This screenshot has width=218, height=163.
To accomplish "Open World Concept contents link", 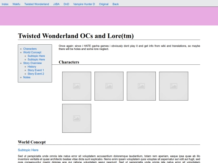I will [32, 52].
